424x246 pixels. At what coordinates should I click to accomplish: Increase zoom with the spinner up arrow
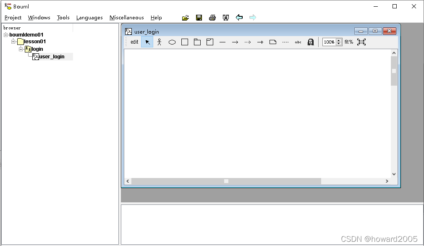[x=339, y=40]
